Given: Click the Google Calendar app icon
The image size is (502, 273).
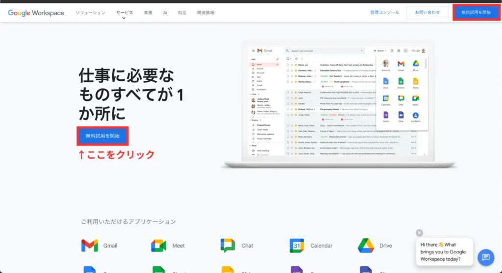Looking at the screenshot, I should coord(297,246).
